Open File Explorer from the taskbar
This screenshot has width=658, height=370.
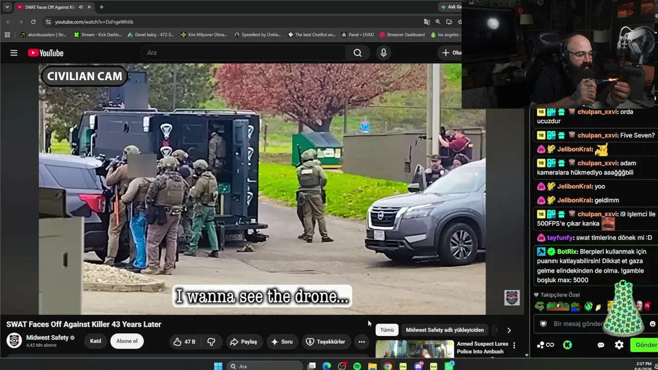click(372, 366)
